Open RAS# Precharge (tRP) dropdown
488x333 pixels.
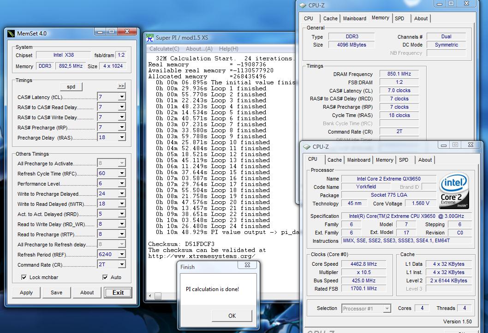point(122,127)
